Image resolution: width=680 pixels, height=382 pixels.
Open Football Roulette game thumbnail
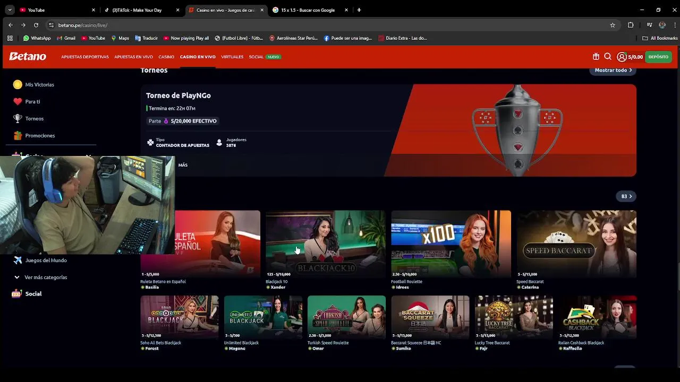(x=451, y=244)
